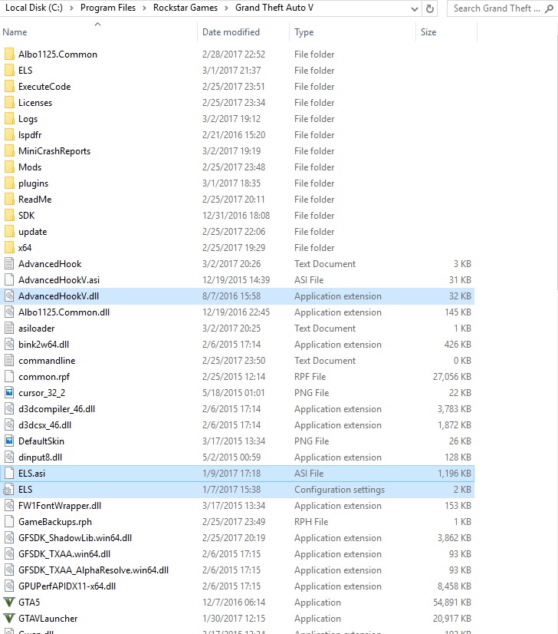Viewport: 558px width, 634px height.
Task: Expand chevron after Local Disk (C:)
Action: click(x=71, y=8)
